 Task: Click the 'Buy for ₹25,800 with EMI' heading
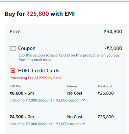point(40,14)
